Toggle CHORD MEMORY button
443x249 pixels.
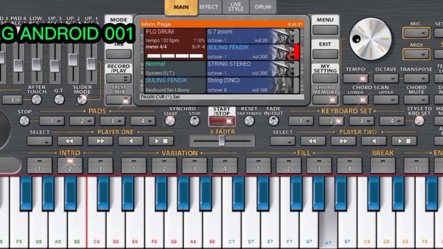click(325, 100)
